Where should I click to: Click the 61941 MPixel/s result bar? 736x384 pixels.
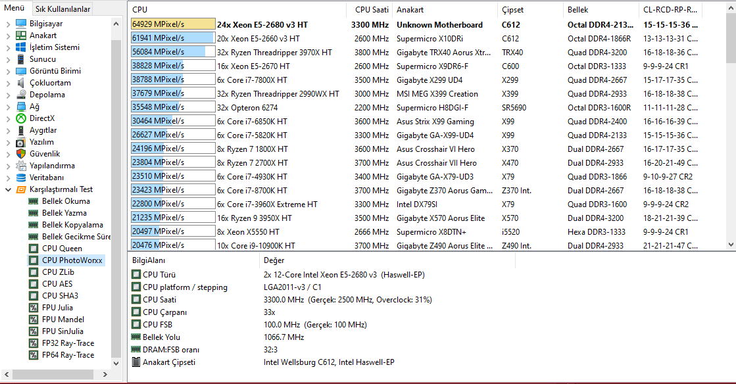point(173,38)
